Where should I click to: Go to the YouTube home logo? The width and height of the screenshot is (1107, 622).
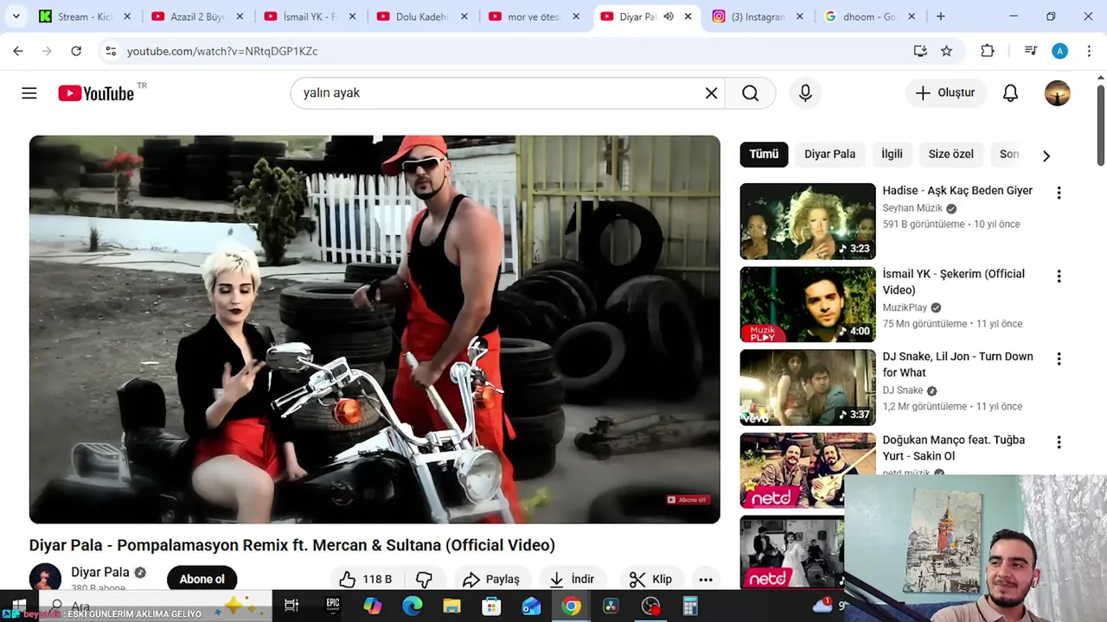[x=96, y=93]
